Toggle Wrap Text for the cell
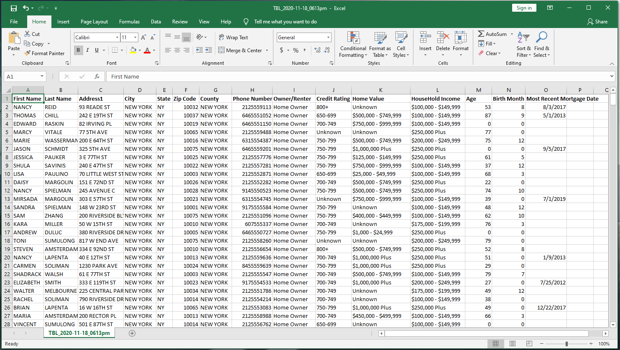Viewport: 620px width, 350px height. pos(233,38)
